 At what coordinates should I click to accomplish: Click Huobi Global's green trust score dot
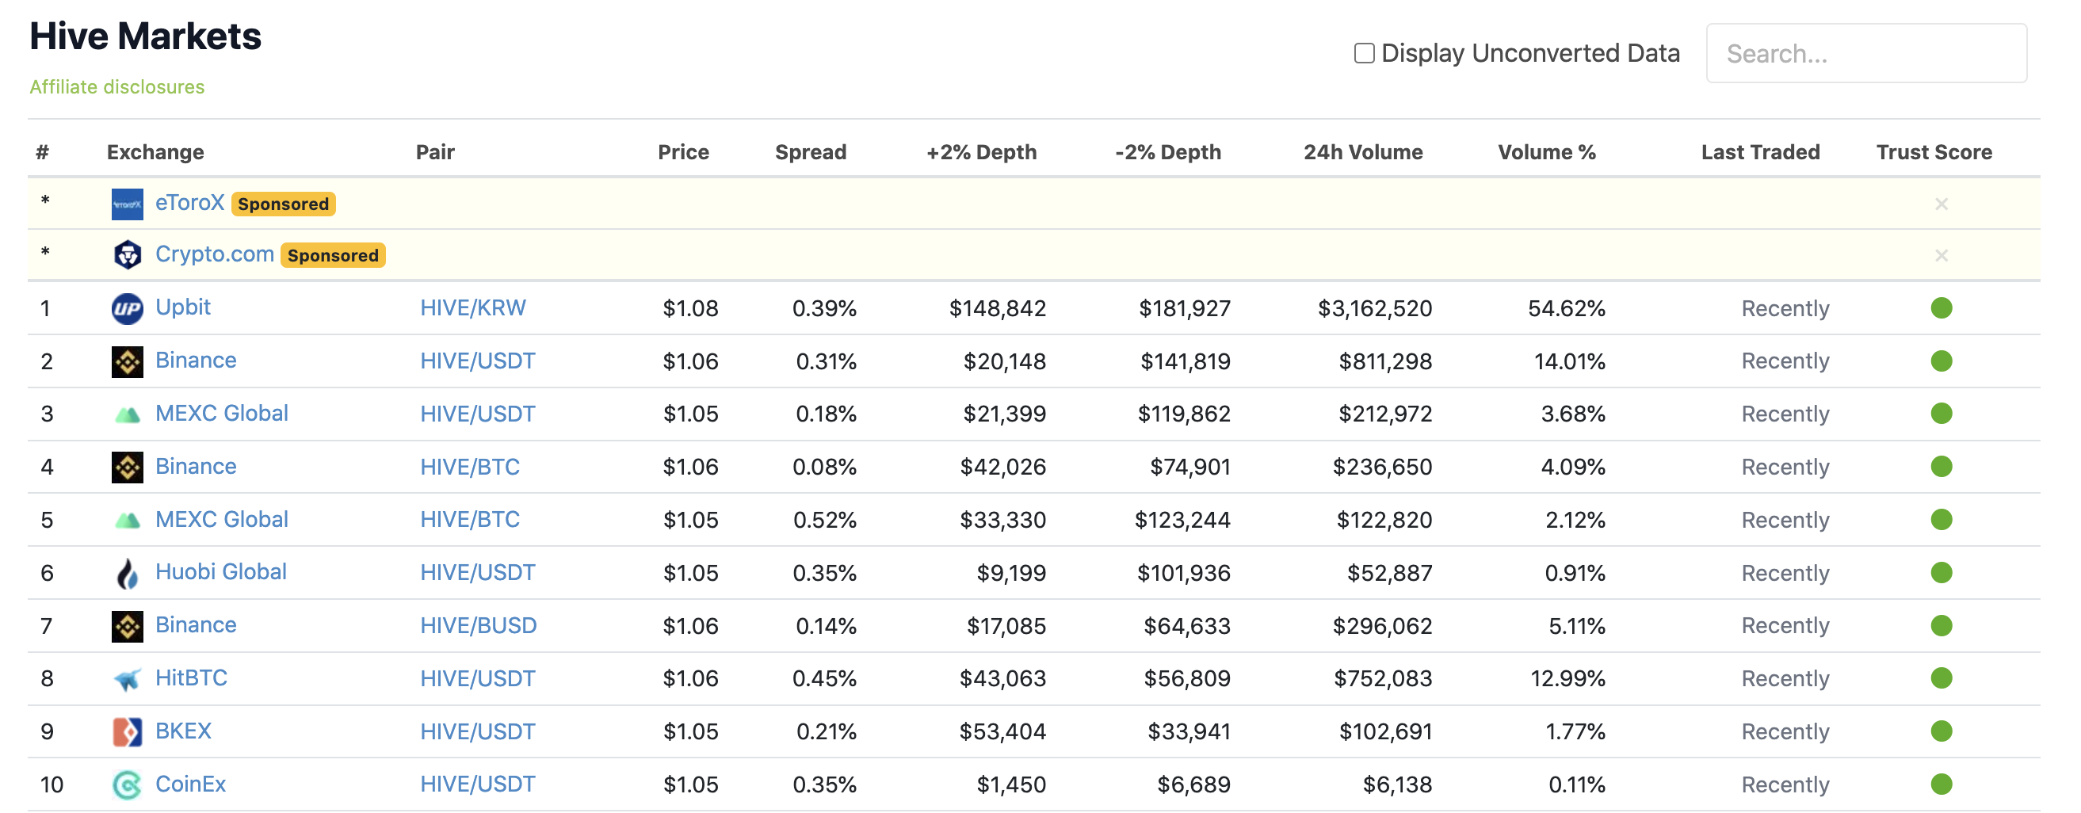[x=1942, y=572]
